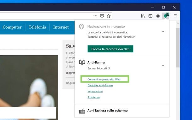Click the vertical scrollbar thumb
The image size is (192, 120).
(x=178, y=48)
